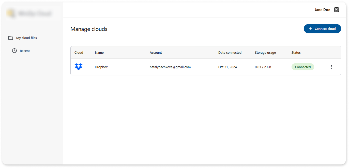Go to the Recent text label

point(25,51)
